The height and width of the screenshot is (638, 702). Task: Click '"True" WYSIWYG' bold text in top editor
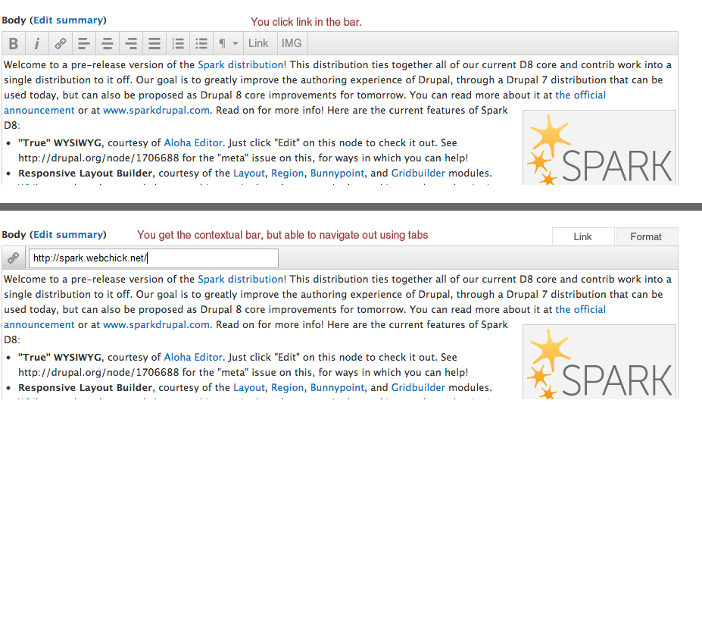pos(60,143)
